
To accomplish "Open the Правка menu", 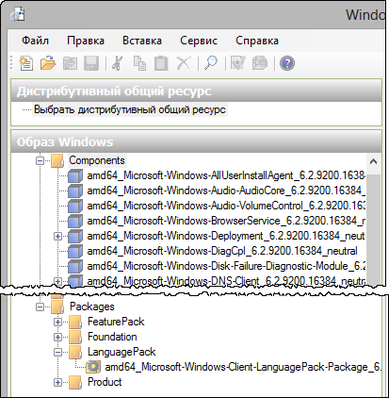I will click(x=86, y=41).
